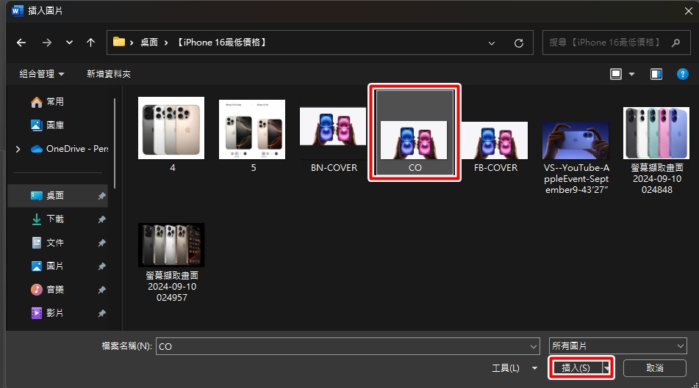Select 螢幕擷取畫面 2024-09-10 024957 image
Viewport: 699px width, 388px height.
pyautogui.click(x=172, y=263)
